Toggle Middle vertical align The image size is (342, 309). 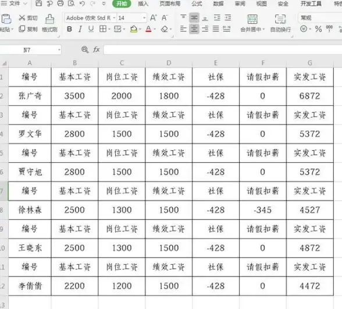click(194, 17)
